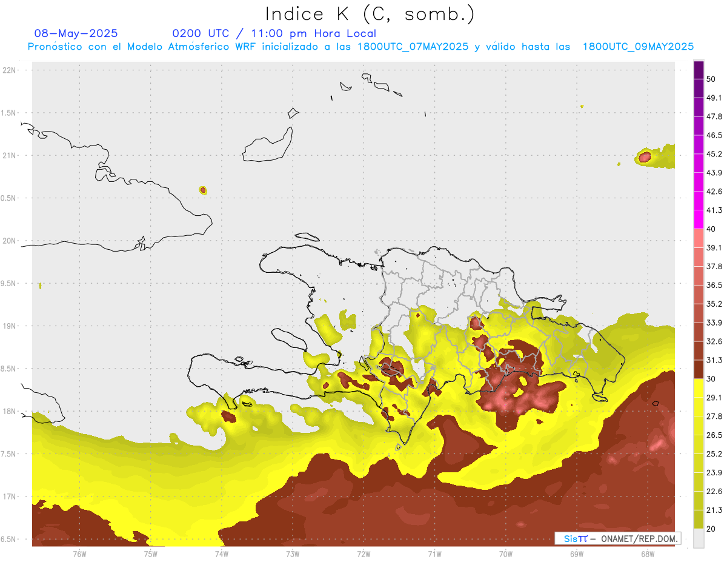The height and width of the screenshot is (562, 727).
Task: Click the '1800UTC_07MAY2025' initialization time
Action: [413, 47]
